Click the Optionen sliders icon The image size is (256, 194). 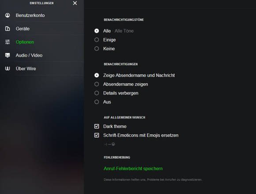8,42
